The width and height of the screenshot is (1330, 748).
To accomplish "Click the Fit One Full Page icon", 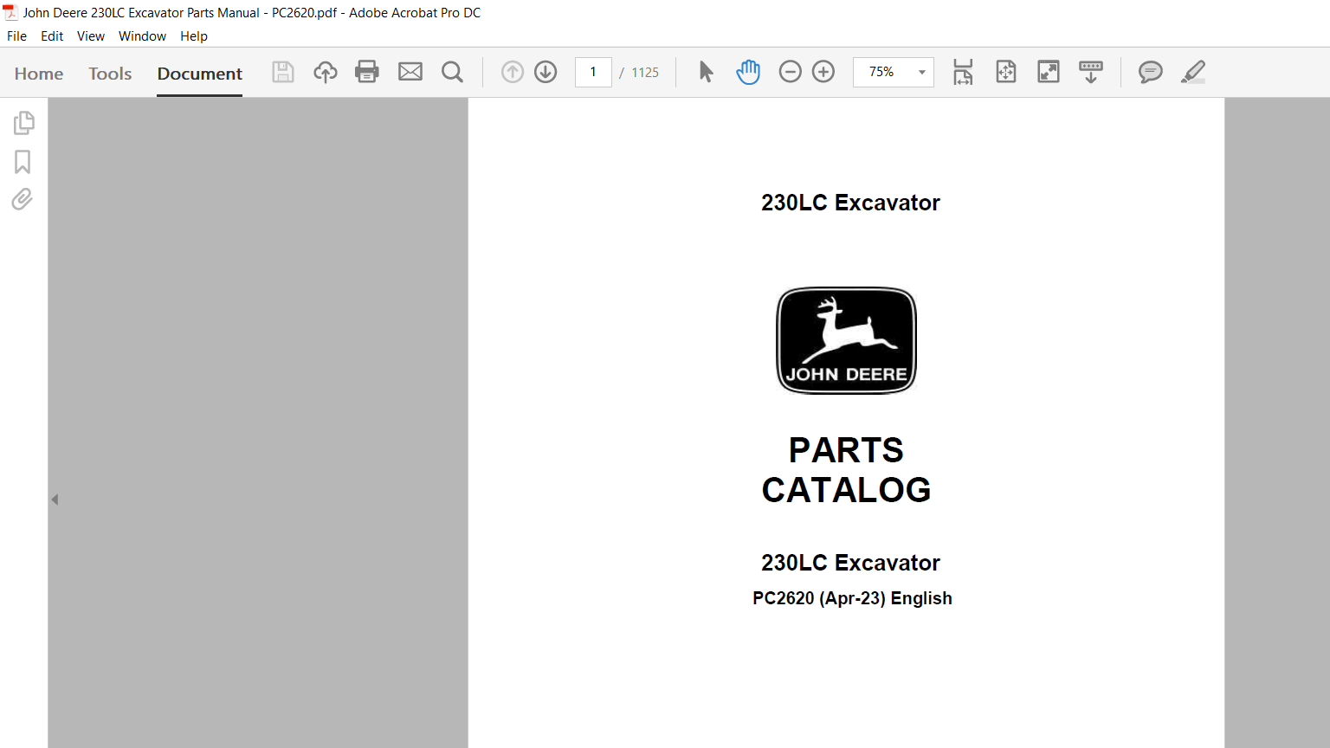I will coord(1006,72).
